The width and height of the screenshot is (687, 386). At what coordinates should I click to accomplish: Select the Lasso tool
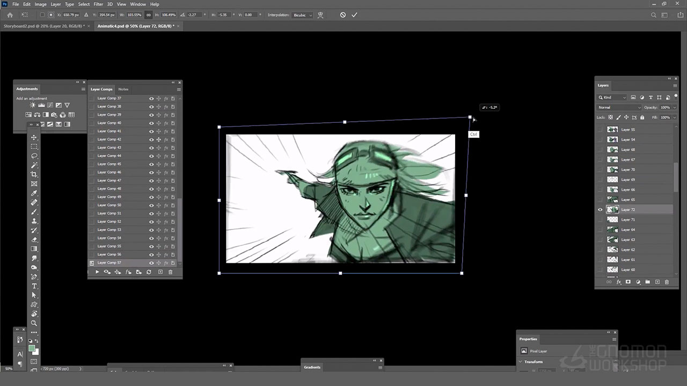coord(34,156)
